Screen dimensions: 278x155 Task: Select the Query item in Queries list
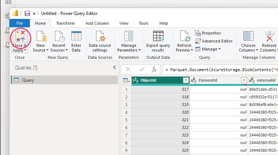tap(65, 80)
